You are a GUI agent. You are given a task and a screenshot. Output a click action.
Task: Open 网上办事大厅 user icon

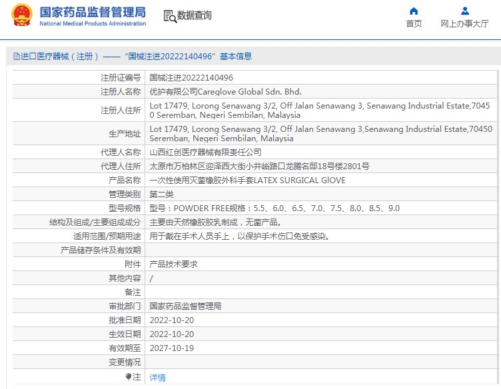click(x=465, y=11)
